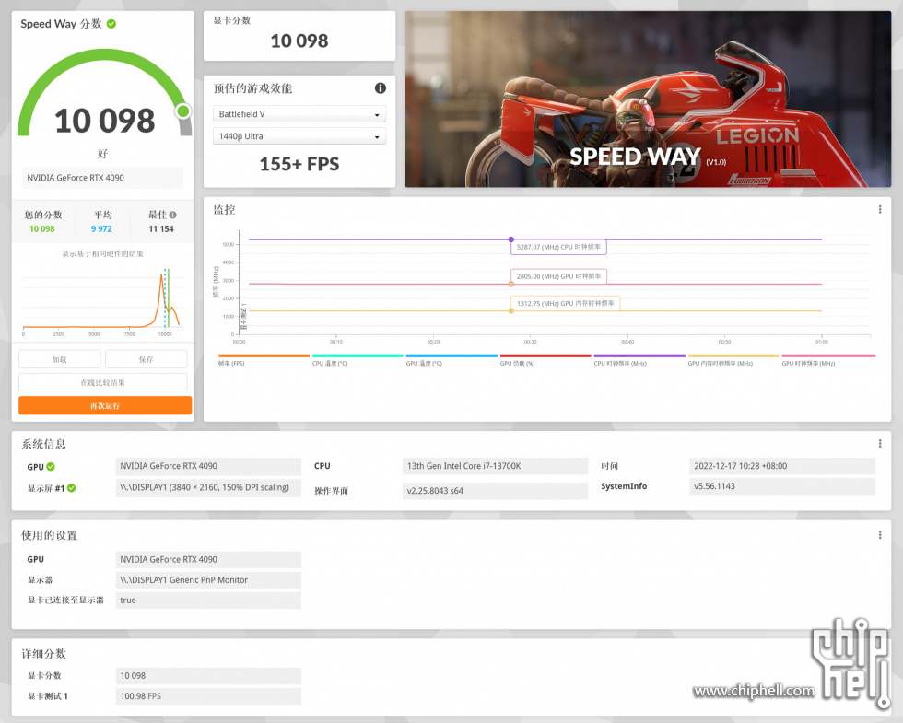Click the 系统信息 section heading
The image size is (903, 723).
(x=44, y=444)
